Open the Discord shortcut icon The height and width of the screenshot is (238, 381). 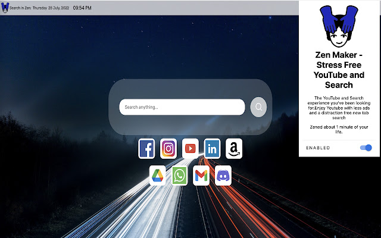[x=223, y=176]
